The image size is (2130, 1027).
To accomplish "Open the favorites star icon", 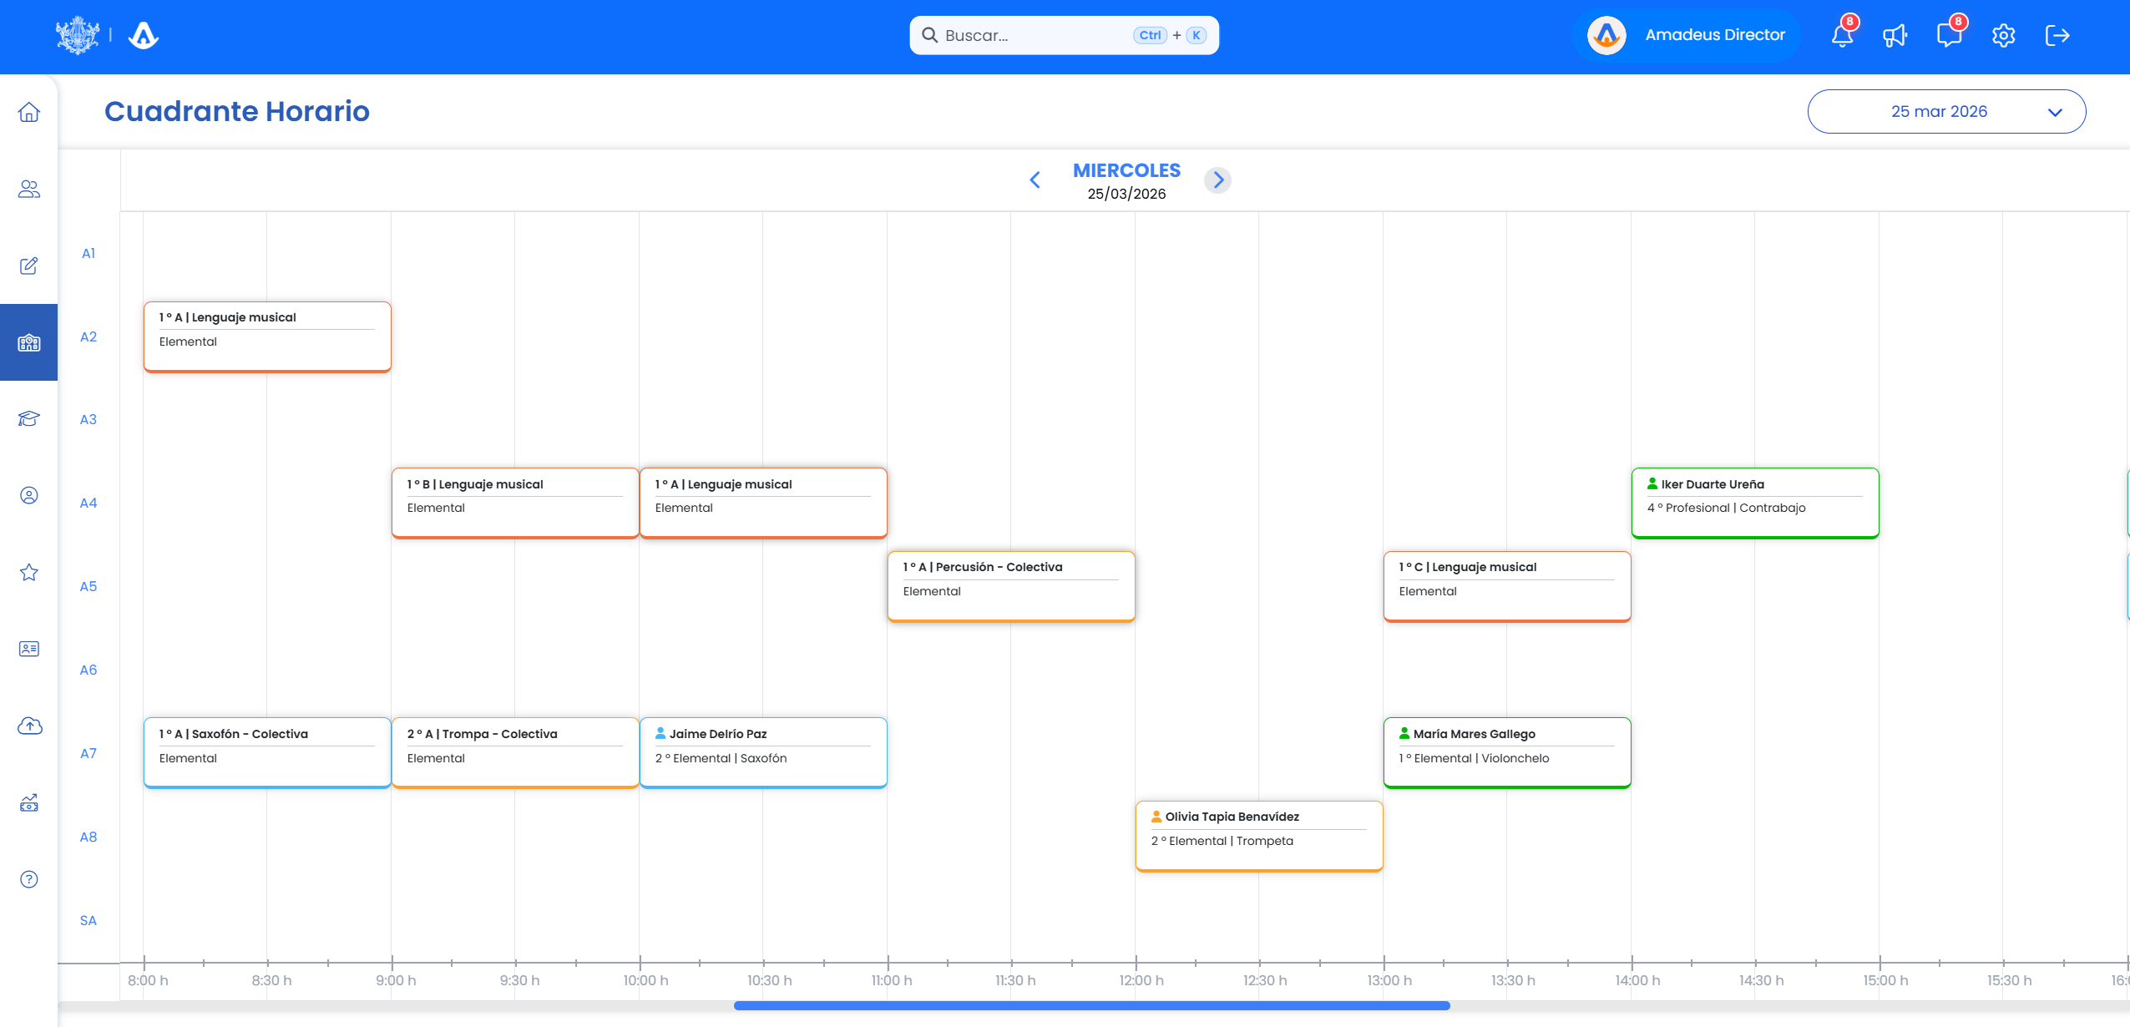I will click(x=28, y=572).
